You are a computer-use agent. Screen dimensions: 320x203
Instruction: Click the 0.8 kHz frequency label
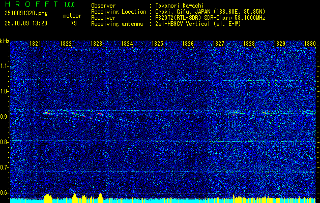tap(5, 142)
